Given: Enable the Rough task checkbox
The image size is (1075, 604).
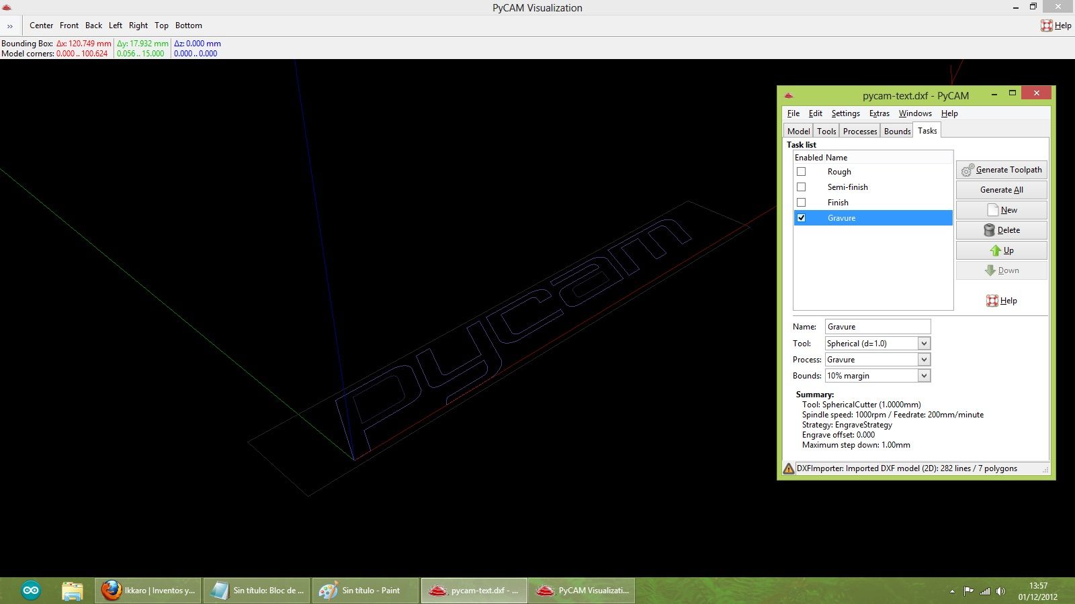Looking at the screenshot, I should (x=801, y=172).
